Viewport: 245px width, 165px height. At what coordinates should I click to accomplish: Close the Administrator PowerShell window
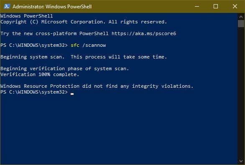coord(235,6)
